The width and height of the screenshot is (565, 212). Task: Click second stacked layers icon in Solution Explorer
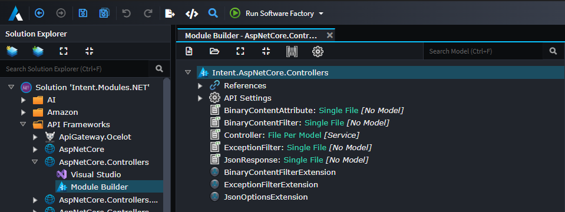point(38,51)
